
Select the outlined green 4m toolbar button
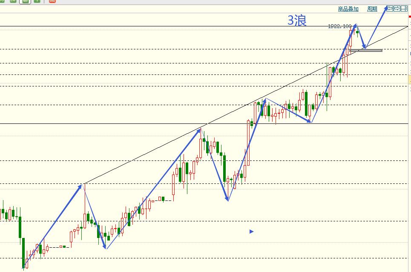click(x=25, y=2)
